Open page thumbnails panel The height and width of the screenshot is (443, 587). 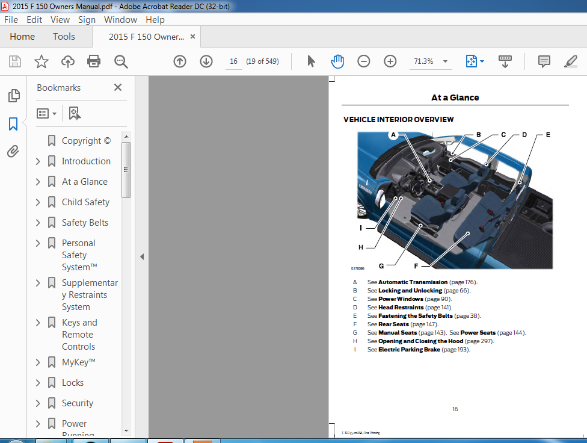13,96
